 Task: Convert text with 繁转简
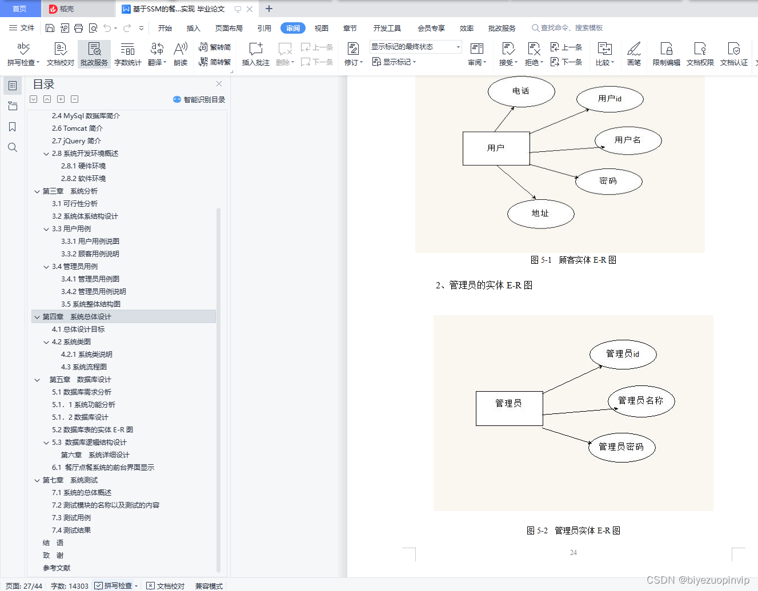point(215,47)
